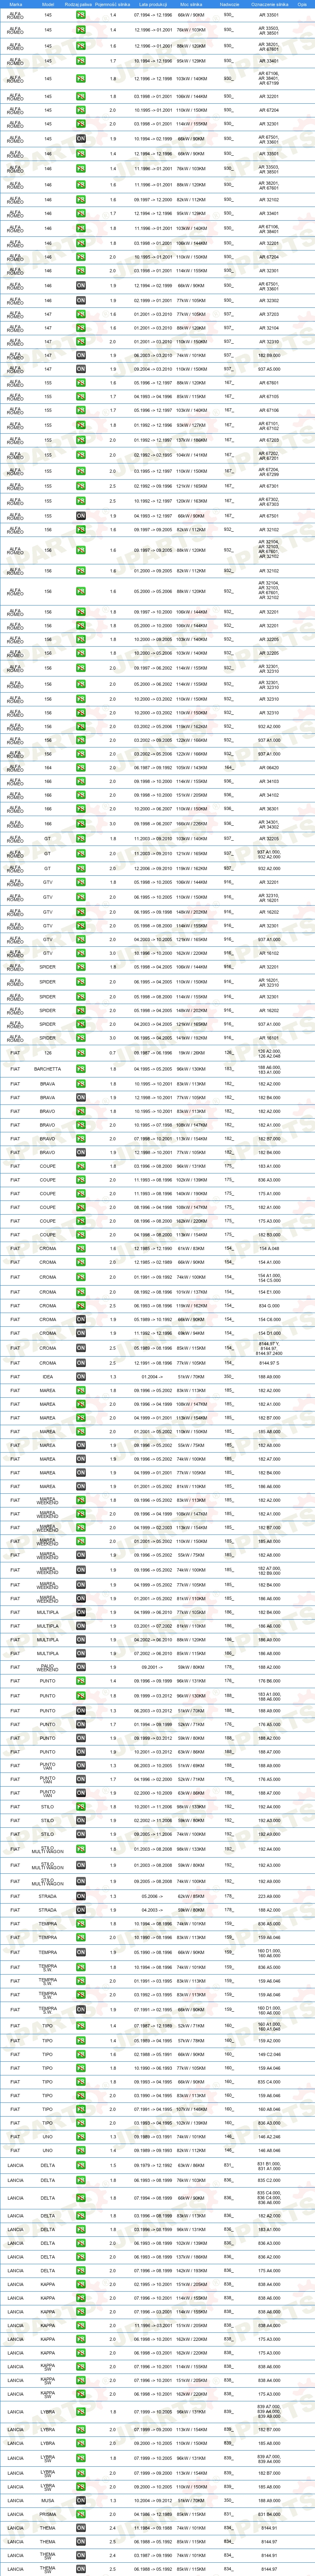Click the PB fuel icon for FIAT BARCHETTA
315x2576 pixels.
coord(81,1069)
